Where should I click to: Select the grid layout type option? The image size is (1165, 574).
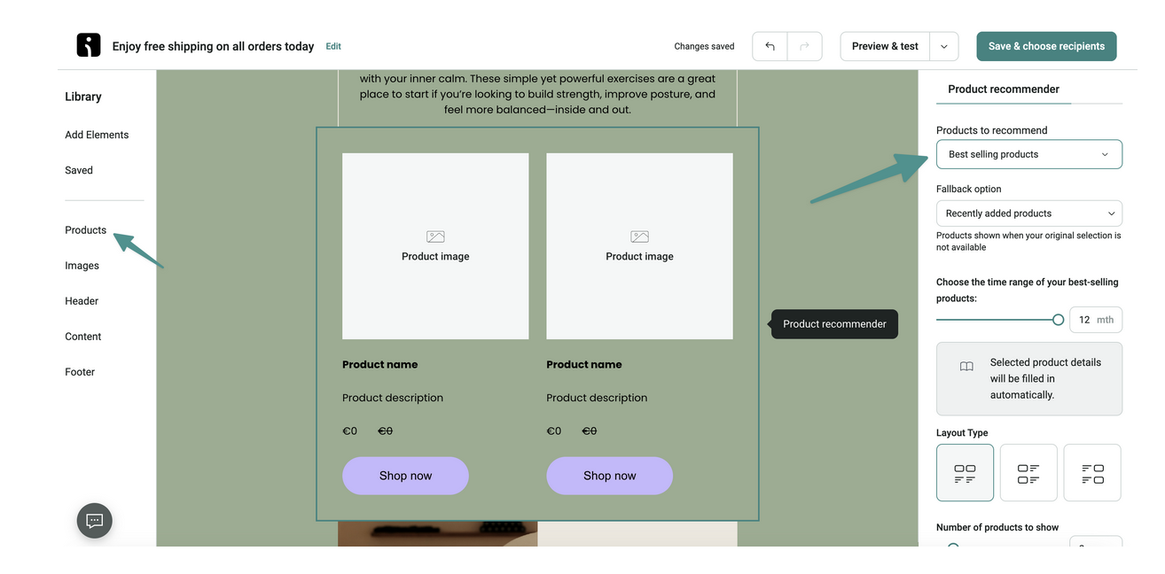[965, 472]
